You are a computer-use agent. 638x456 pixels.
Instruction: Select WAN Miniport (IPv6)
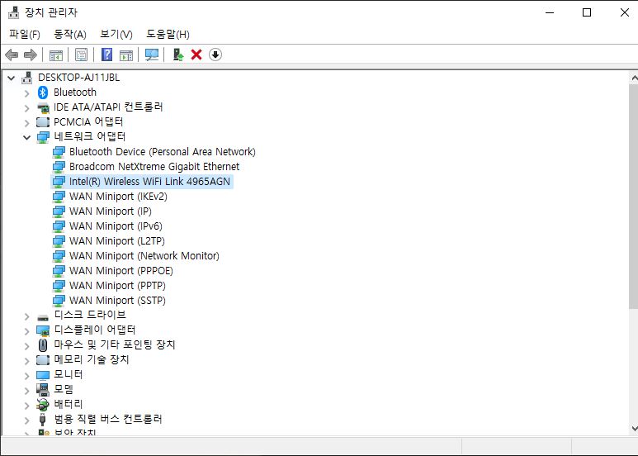click(x=116, y=226)
